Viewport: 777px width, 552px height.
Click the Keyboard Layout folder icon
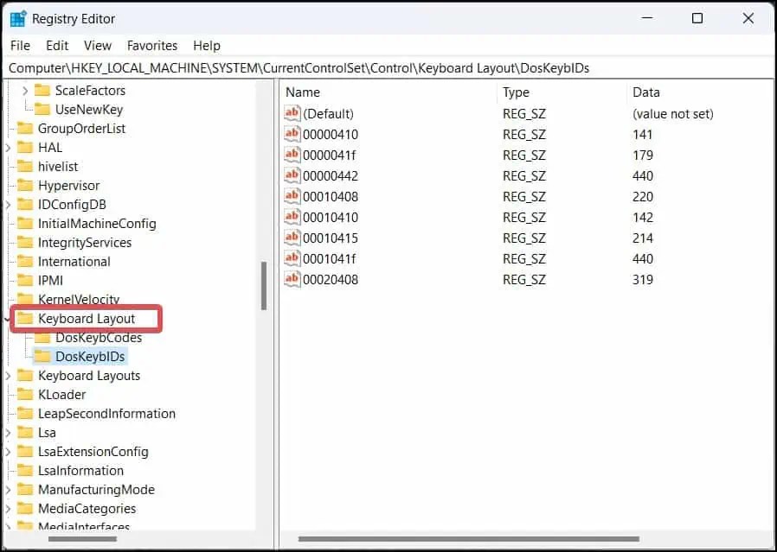[26, 319]
